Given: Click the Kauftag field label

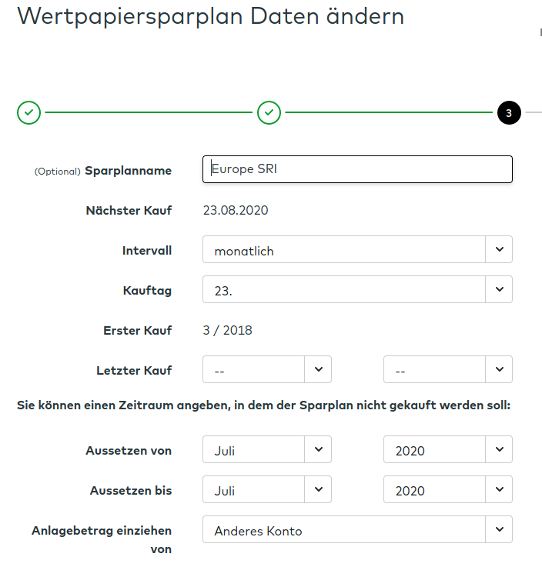Looking at the screenshot, I should click(148, 291).
